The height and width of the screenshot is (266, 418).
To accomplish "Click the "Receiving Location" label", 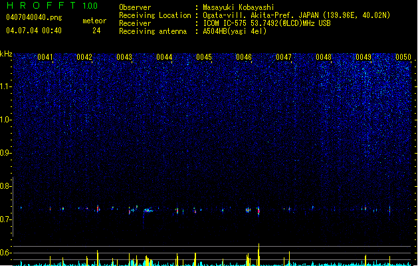I will 155,15.
